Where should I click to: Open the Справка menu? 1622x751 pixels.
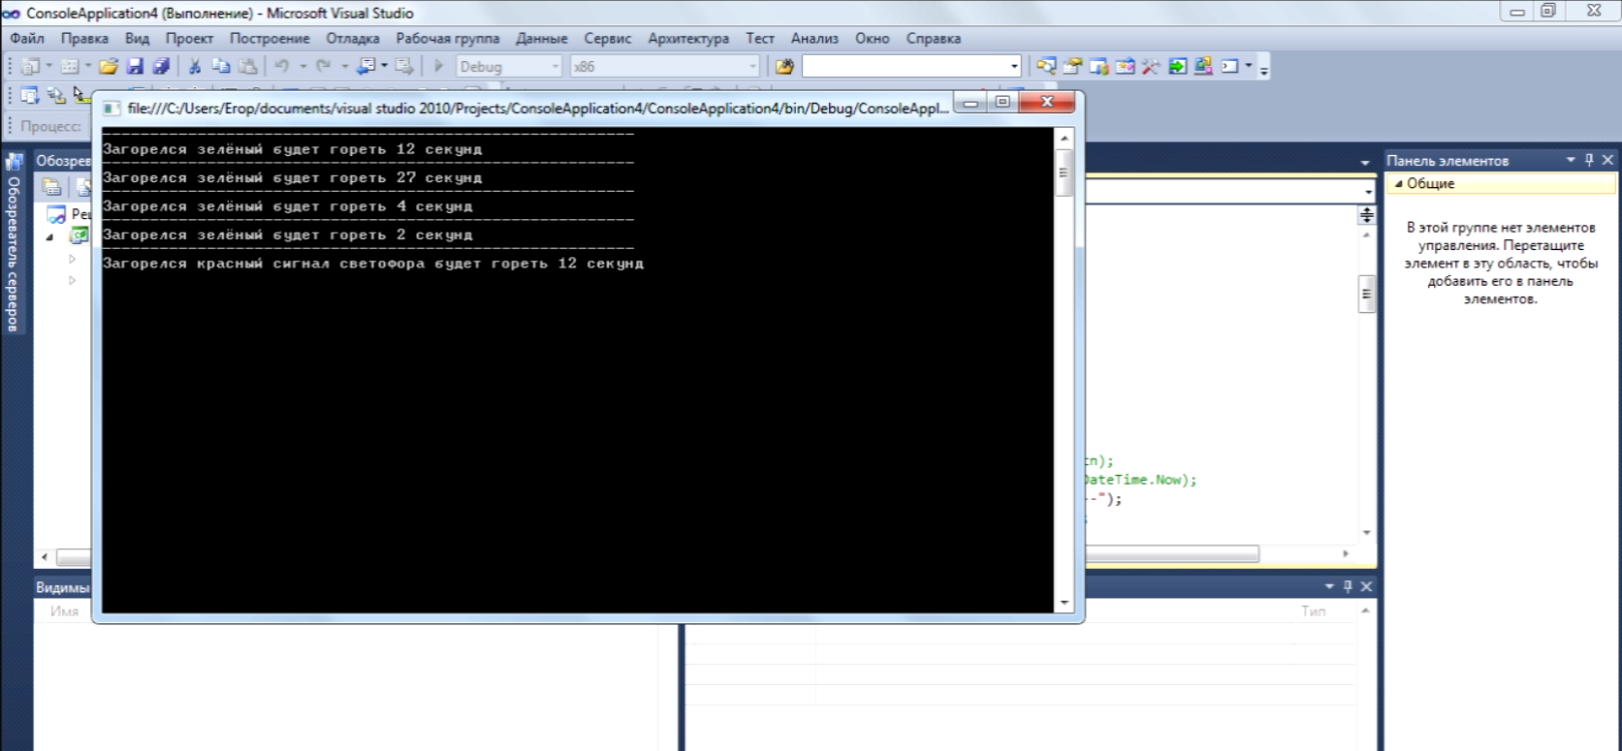[934, 39]
